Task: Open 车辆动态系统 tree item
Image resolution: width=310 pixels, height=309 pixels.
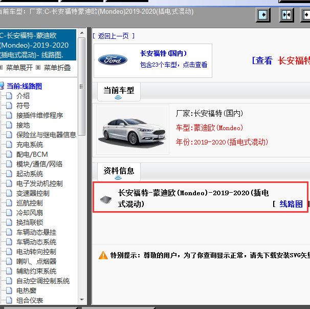Action: point(36,242)
